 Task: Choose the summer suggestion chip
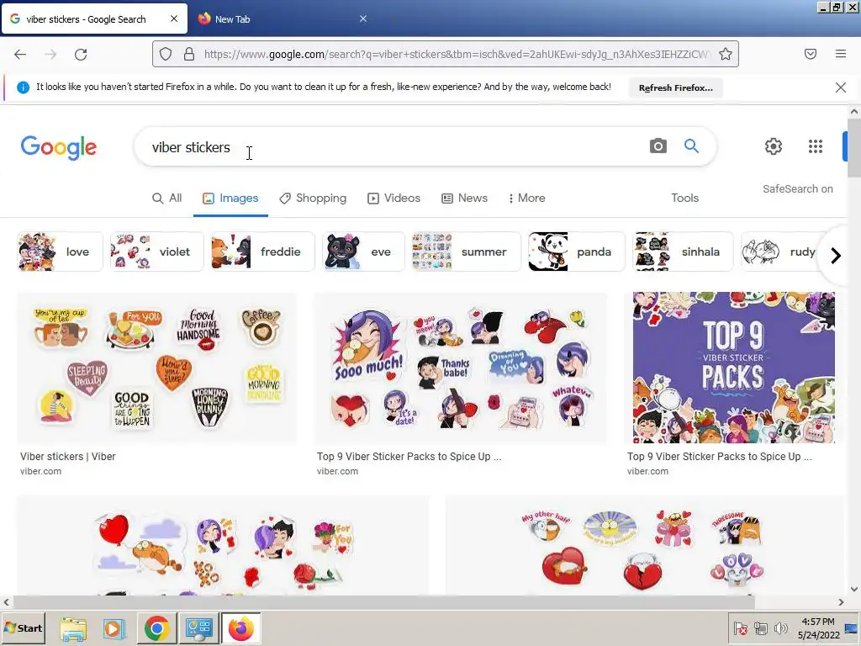[466, 252]
